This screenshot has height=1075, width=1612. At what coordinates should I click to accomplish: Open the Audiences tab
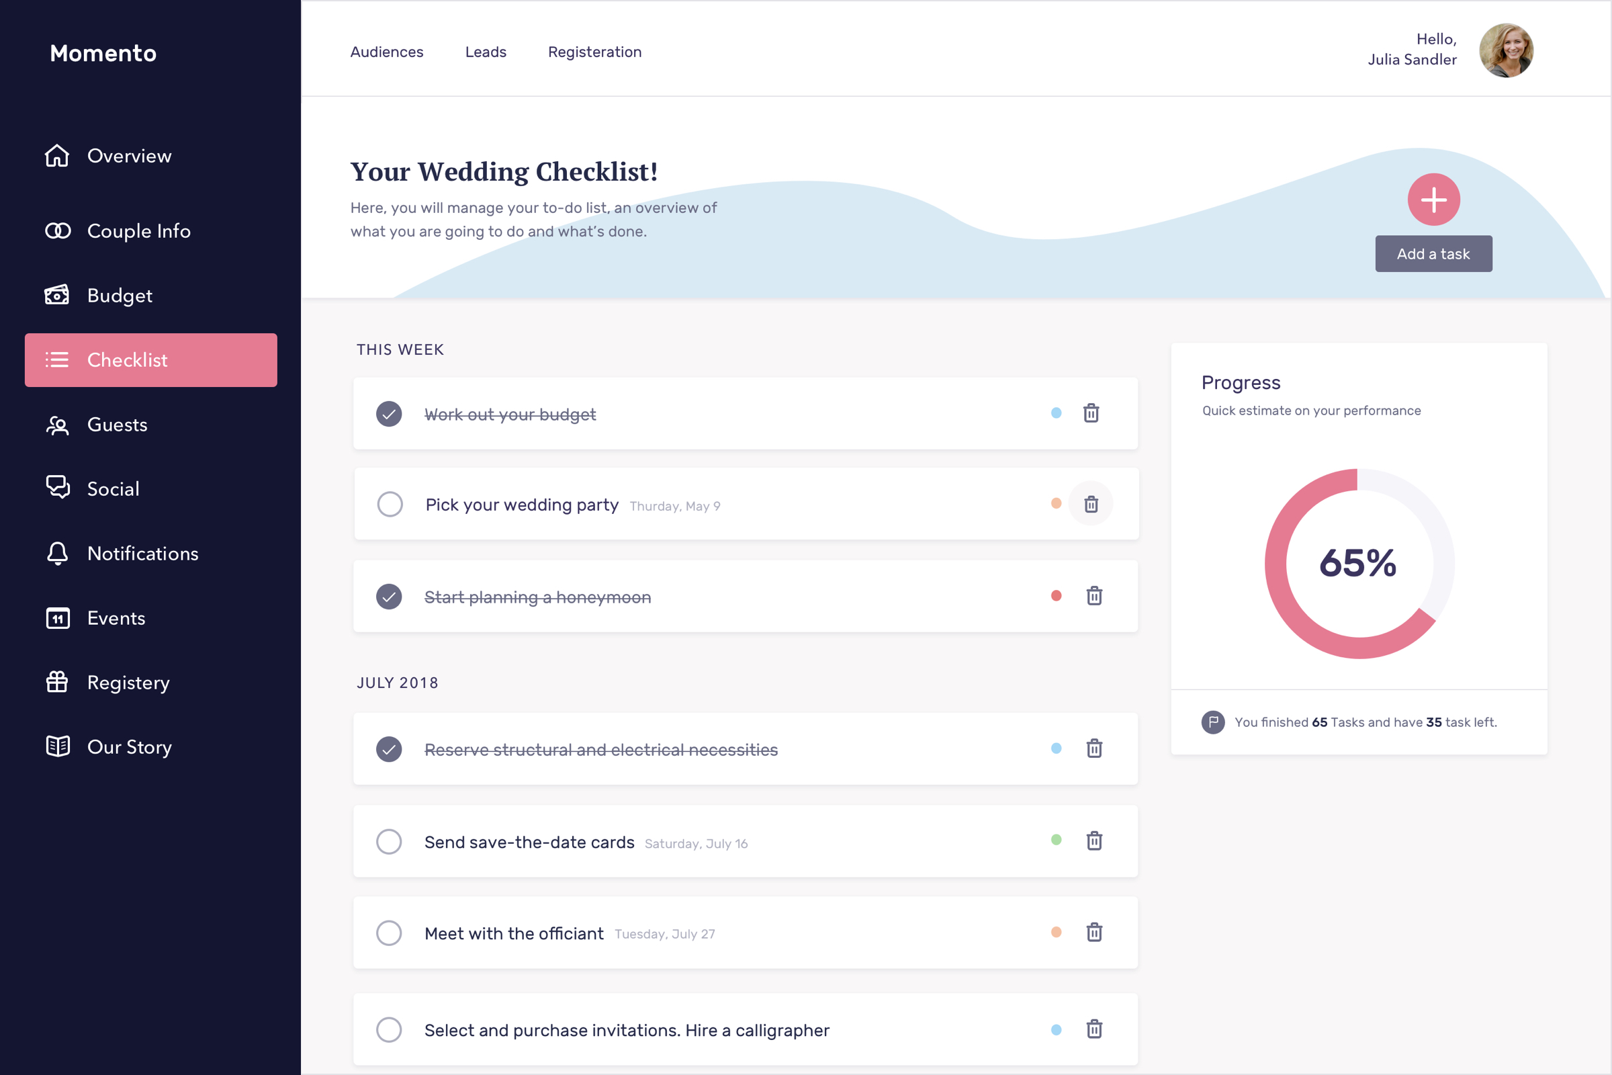(x=387, y=52)
